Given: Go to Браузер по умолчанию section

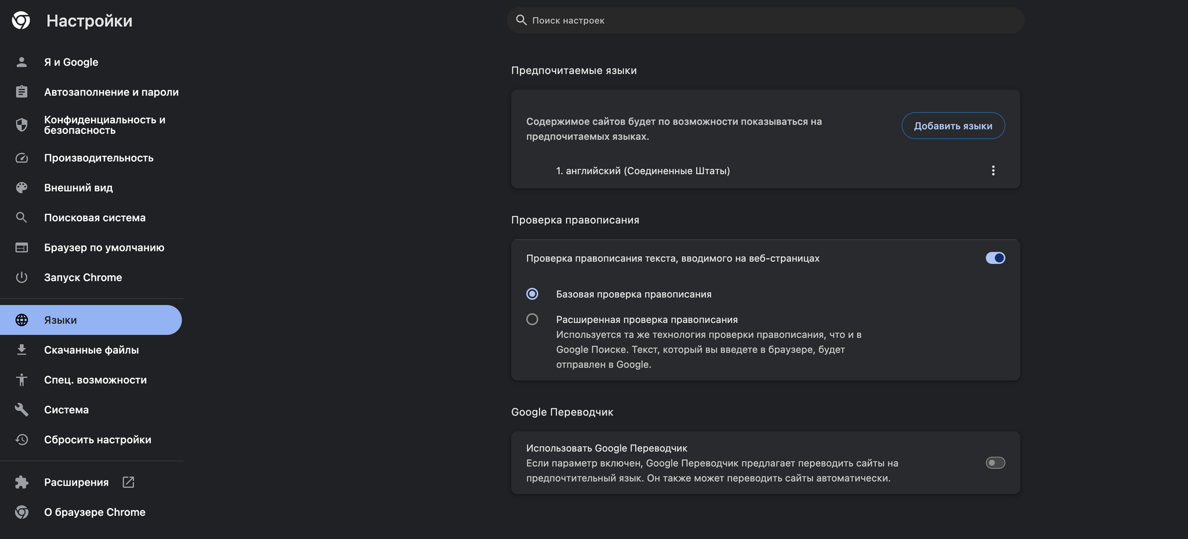Looking at the screenshot, I should [91, 247].
